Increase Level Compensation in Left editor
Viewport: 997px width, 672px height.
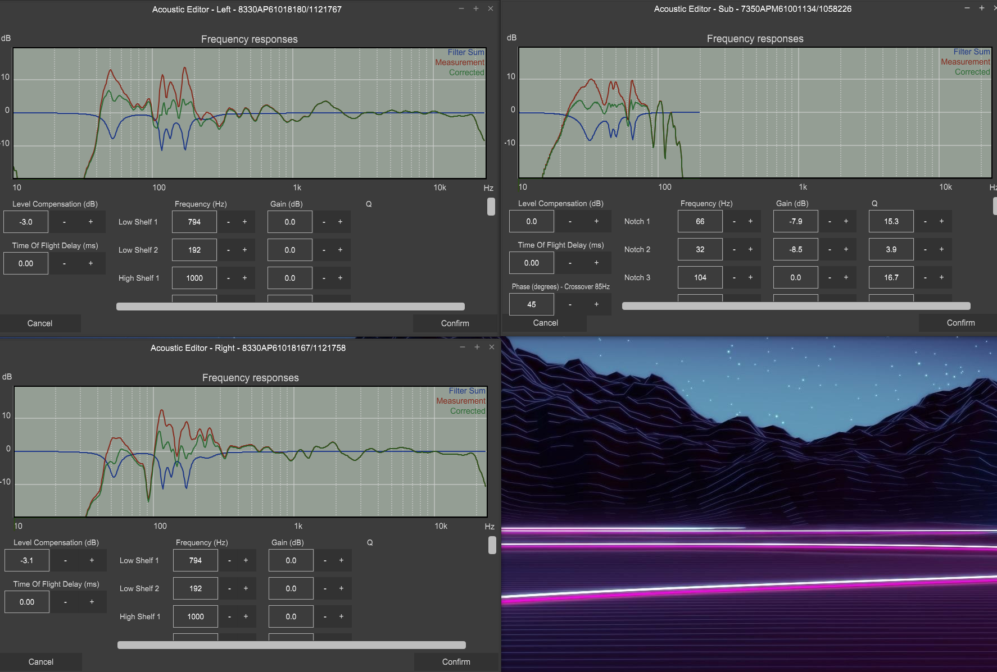(x=90, y=222)
